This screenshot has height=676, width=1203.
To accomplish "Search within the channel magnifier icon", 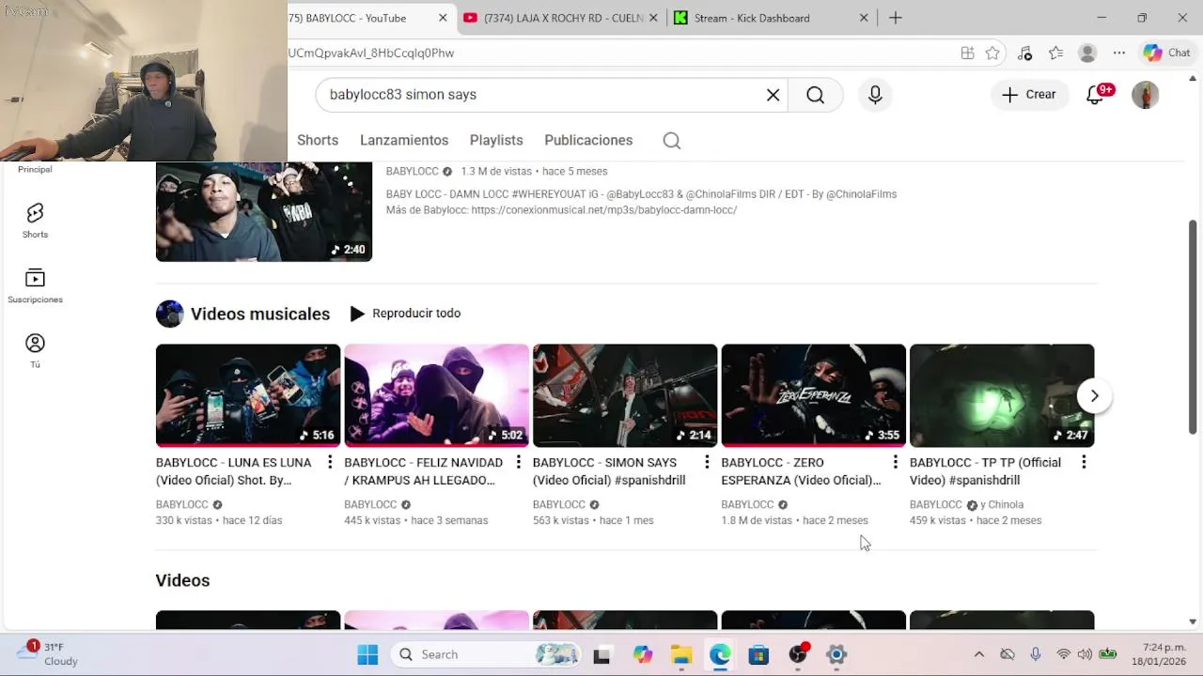I will pos(671,141).
